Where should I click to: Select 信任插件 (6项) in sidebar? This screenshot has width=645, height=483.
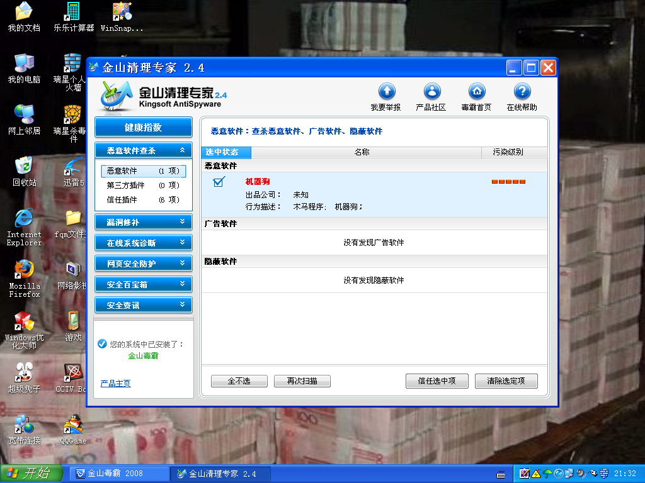(143, 199)
